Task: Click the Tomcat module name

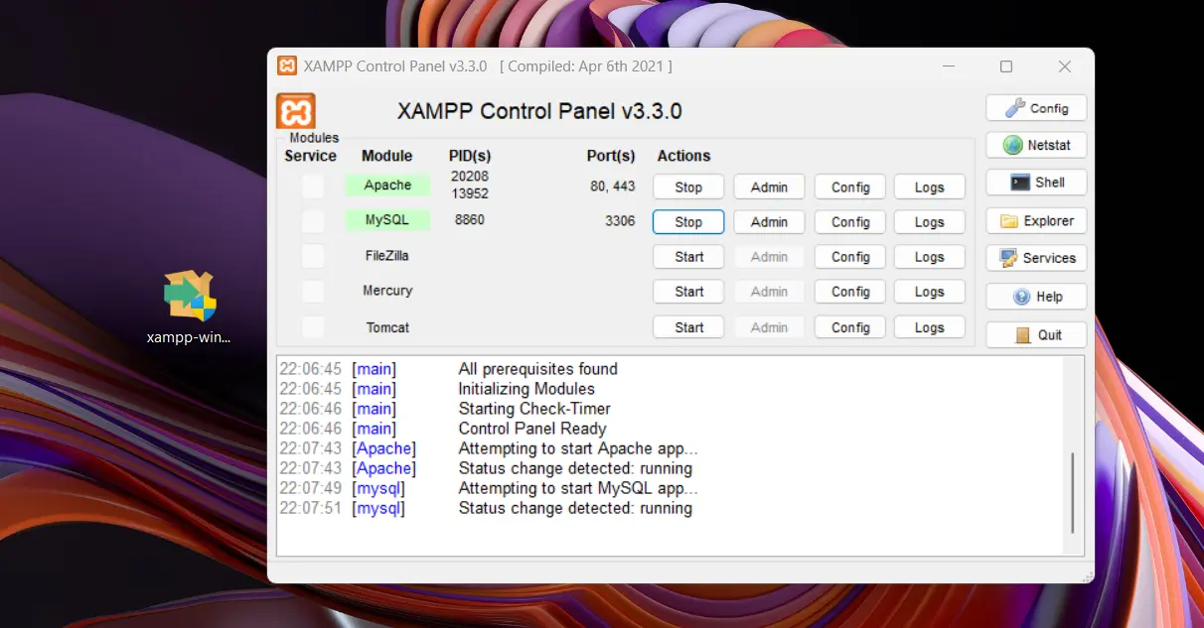Action: [387, 327]
